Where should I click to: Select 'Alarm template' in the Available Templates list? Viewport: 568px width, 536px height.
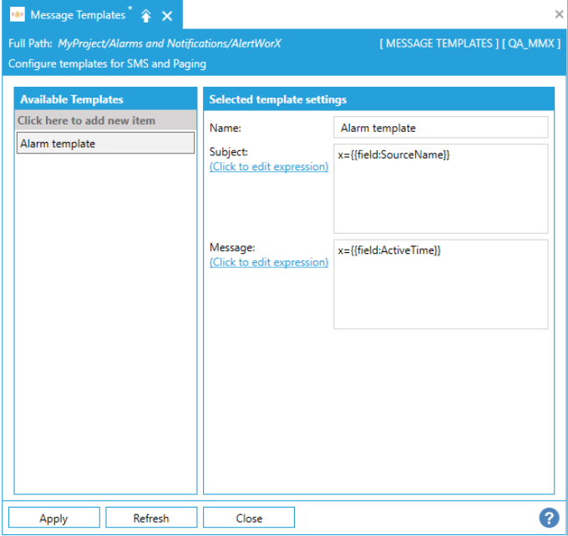point(105,144)
